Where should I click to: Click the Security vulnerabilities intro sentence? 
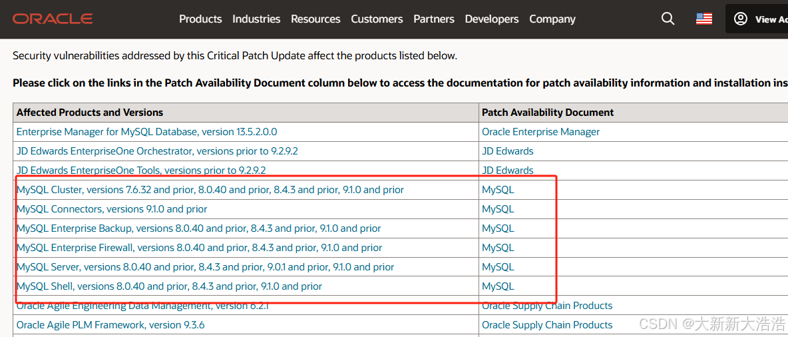pos(235,56)
